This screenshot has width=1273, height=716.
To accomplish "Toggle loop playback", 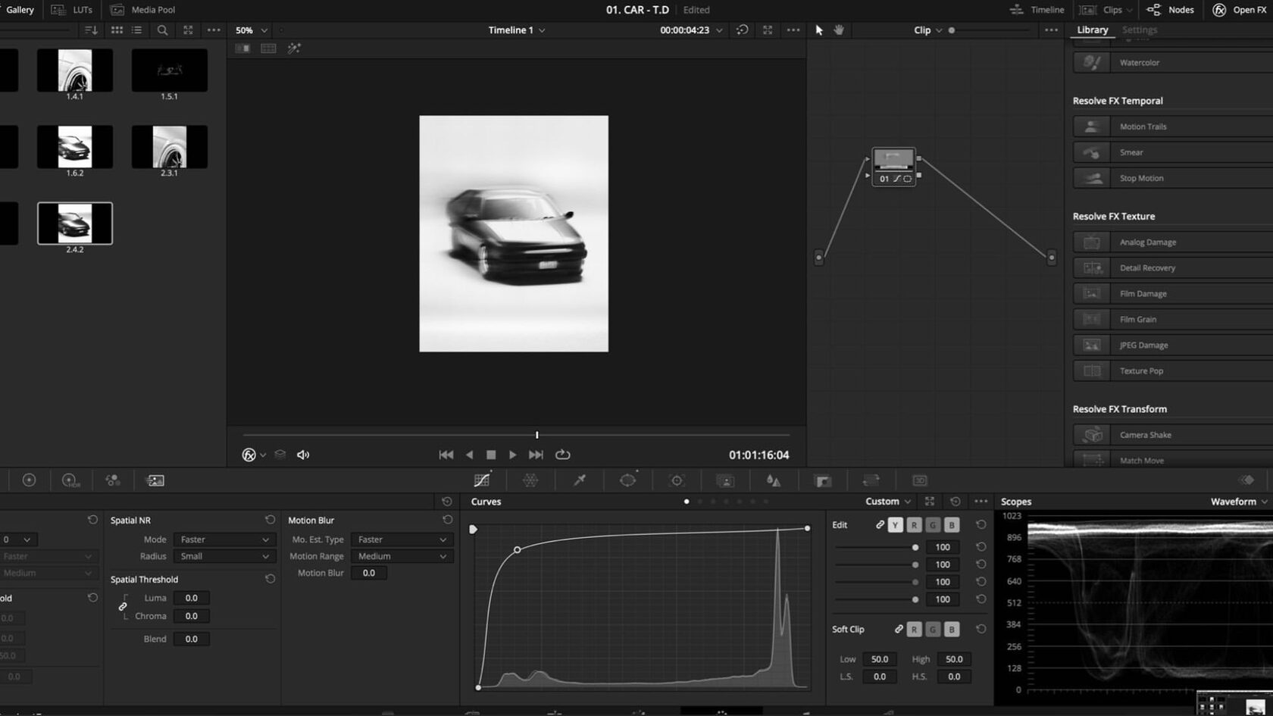I will tap(562, 455).
